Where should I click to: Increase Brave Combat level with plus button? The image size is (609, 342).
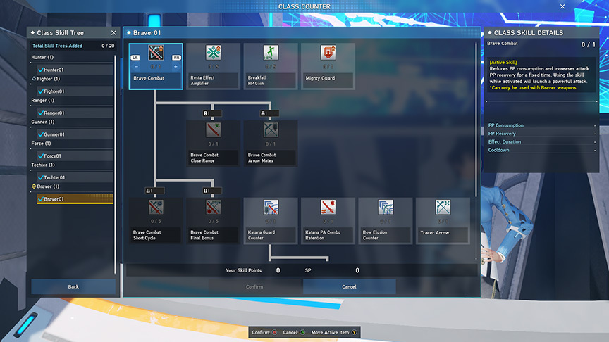coord(176,66)
